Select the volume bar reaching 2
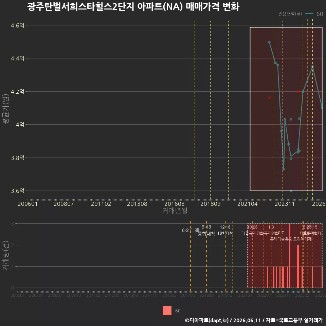The width and height of the screenshot is (326, 326). point(298,267)
